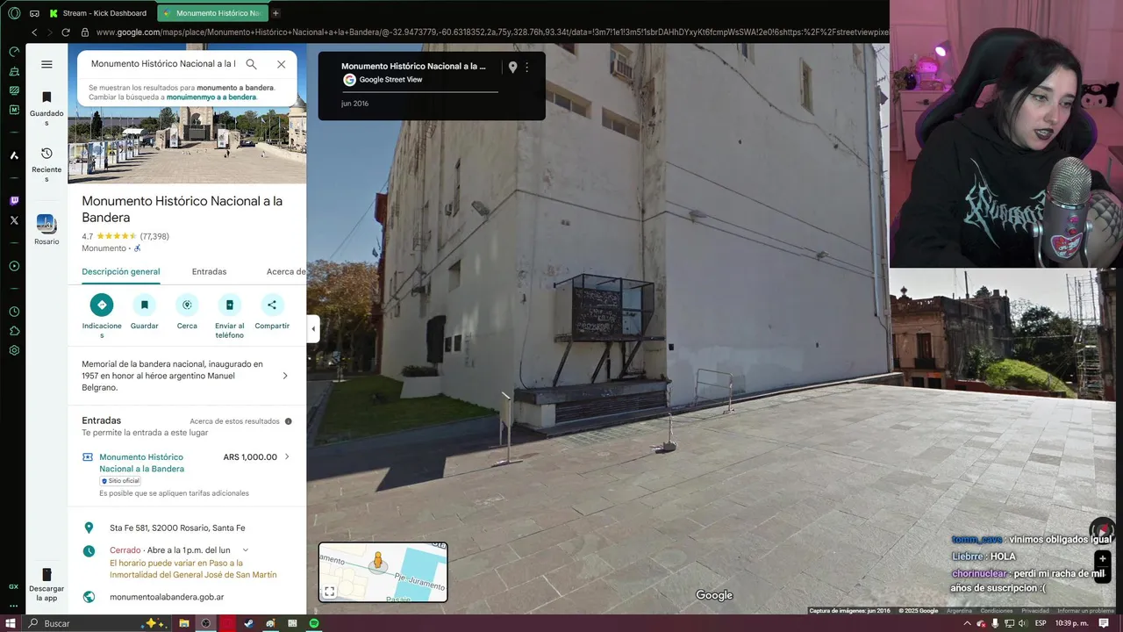Open the Windows Start menu
The height and width of the screenshot is (632, 1123).
click(11, 623)
